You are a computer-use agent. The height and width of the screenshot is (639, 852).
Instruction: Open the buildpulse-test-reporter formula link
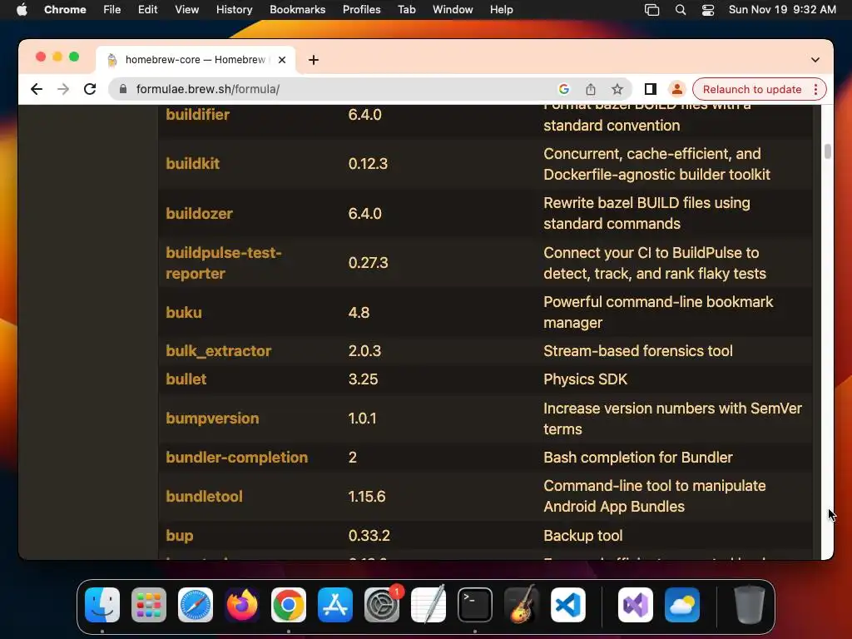tap(224, 263)
